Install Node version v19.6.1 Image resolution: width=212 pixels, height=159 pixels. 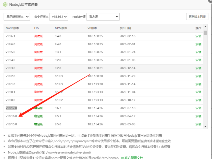point(199,36)
